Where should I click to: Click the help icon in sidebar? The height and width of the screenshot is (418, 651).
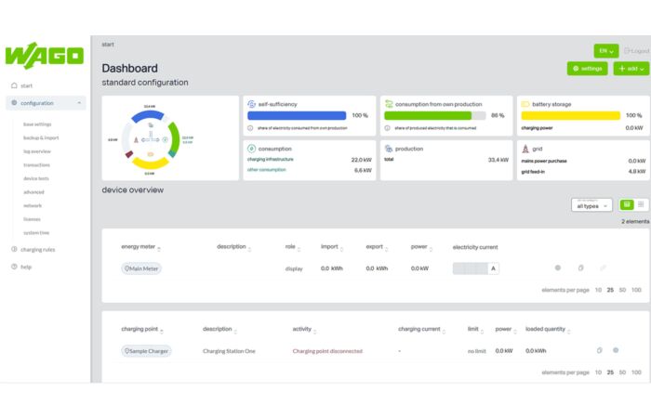(x=14, y=267)
